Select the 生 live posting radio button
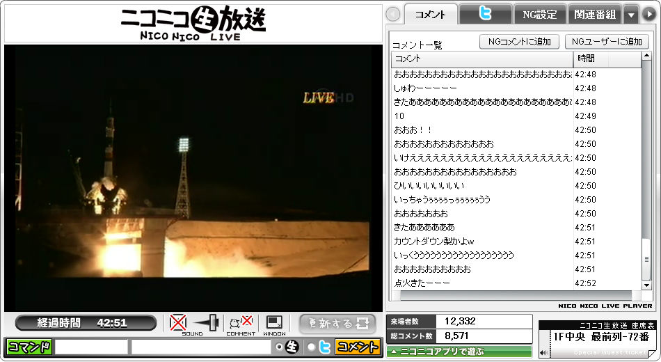The image size is (661, 362). pos(278,347)
